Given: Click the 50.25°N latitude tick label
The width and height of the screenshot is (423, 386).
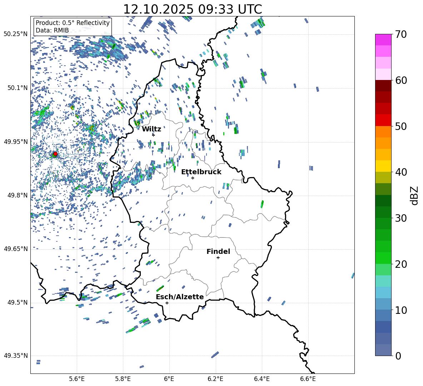Looking at the screenshot, I should pyautogui.click(x=16, y=34).
